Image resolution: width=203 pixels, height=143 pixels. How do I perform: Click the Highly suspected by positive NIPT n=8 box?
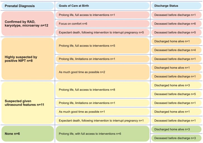point(27,59)
